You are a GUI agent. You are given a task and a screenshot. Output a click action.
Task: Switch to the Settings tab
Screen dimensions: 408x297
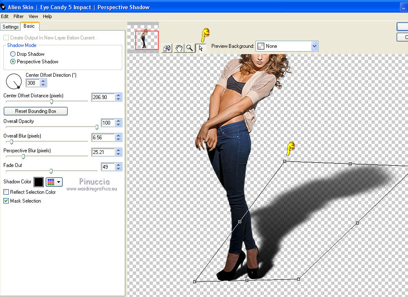point(11,27)
